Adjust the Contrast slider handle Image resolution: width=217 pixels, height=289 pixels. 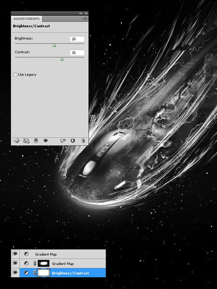[x=62, y=59]
